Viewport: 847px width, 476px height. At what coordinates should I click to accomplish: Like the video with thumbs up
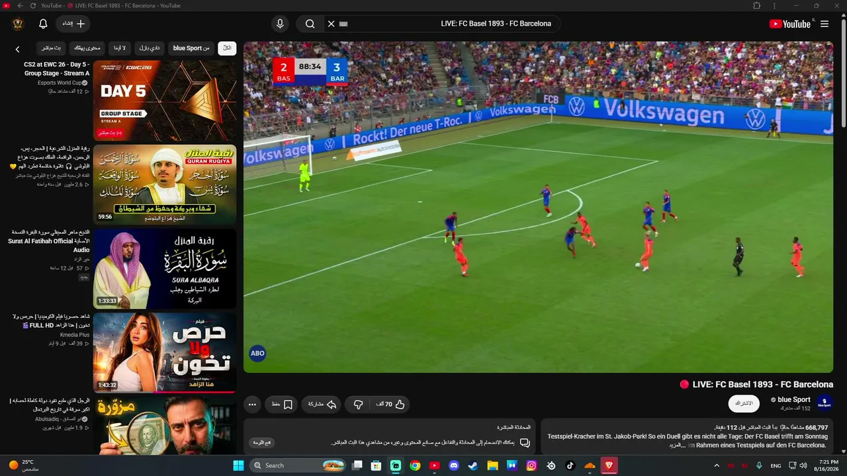pyautogui.click(x=390, y=405)
